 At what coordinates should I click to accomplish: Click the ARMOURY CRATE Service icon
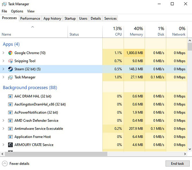tap(10, 145)
